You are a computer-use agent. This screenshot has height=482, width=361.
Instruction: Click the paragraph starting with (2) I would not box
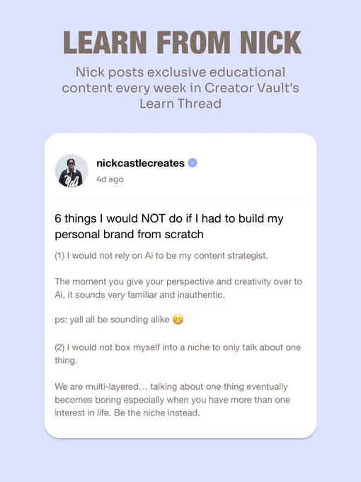click(x=178, y=354)
